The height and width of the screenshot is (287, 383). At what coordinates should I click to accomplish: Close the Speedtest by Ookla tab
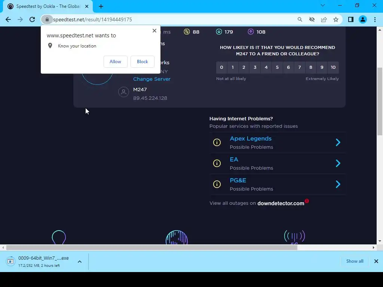click(87, 6)
